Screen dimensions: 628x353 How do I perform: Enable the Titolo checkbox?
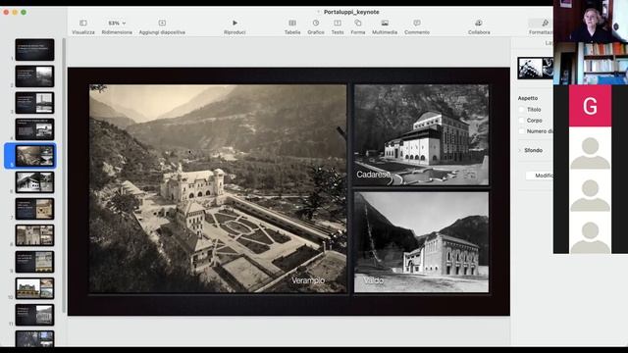521,109
